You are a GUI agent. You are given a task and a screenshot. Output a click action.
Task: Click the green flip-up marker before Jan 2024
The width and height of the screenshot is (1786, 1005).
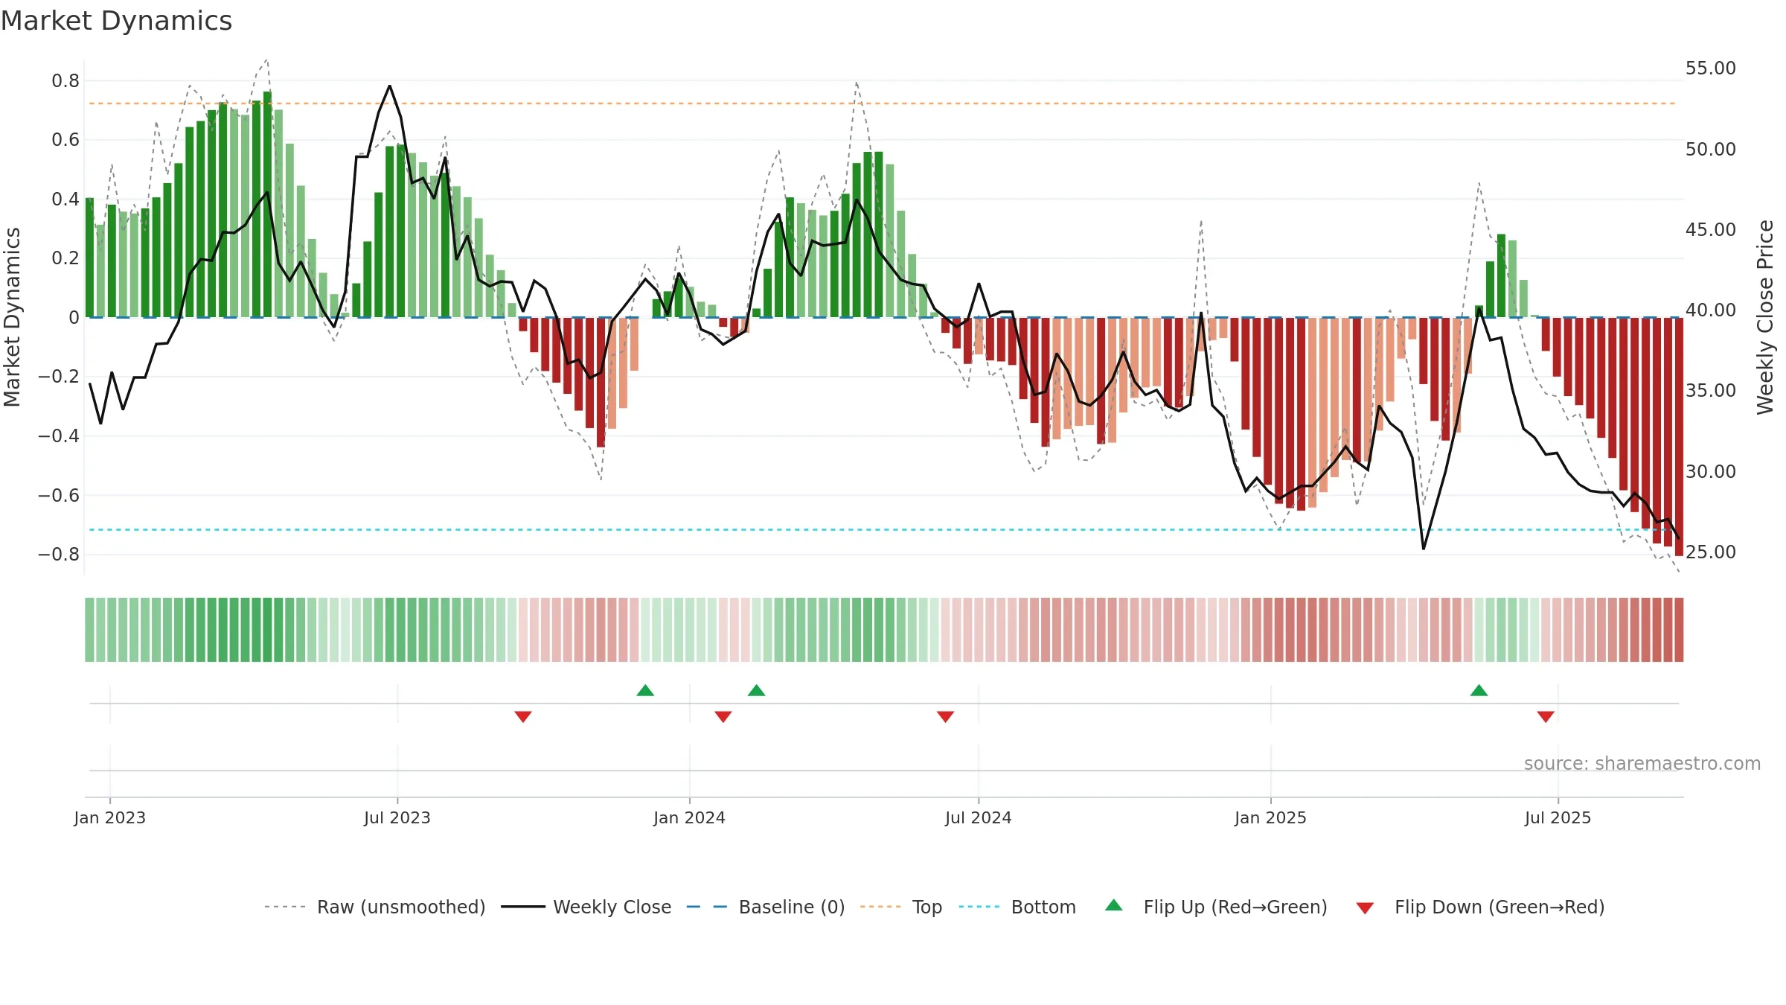click(x=645, y=690)
